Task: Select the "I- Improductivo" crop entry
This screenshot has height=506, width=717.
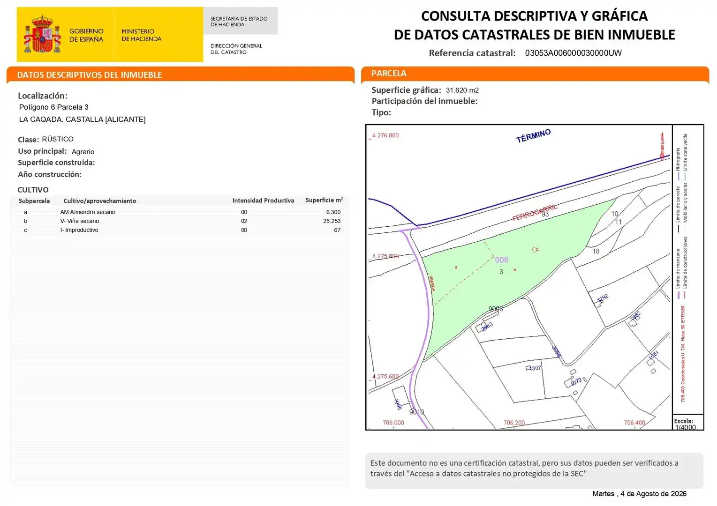Action: pos(79,230)
